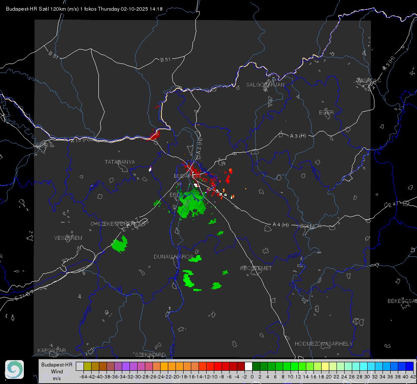Click the Heves county label
The height and width of the screenshot is (384, 417).
point(315,173)
